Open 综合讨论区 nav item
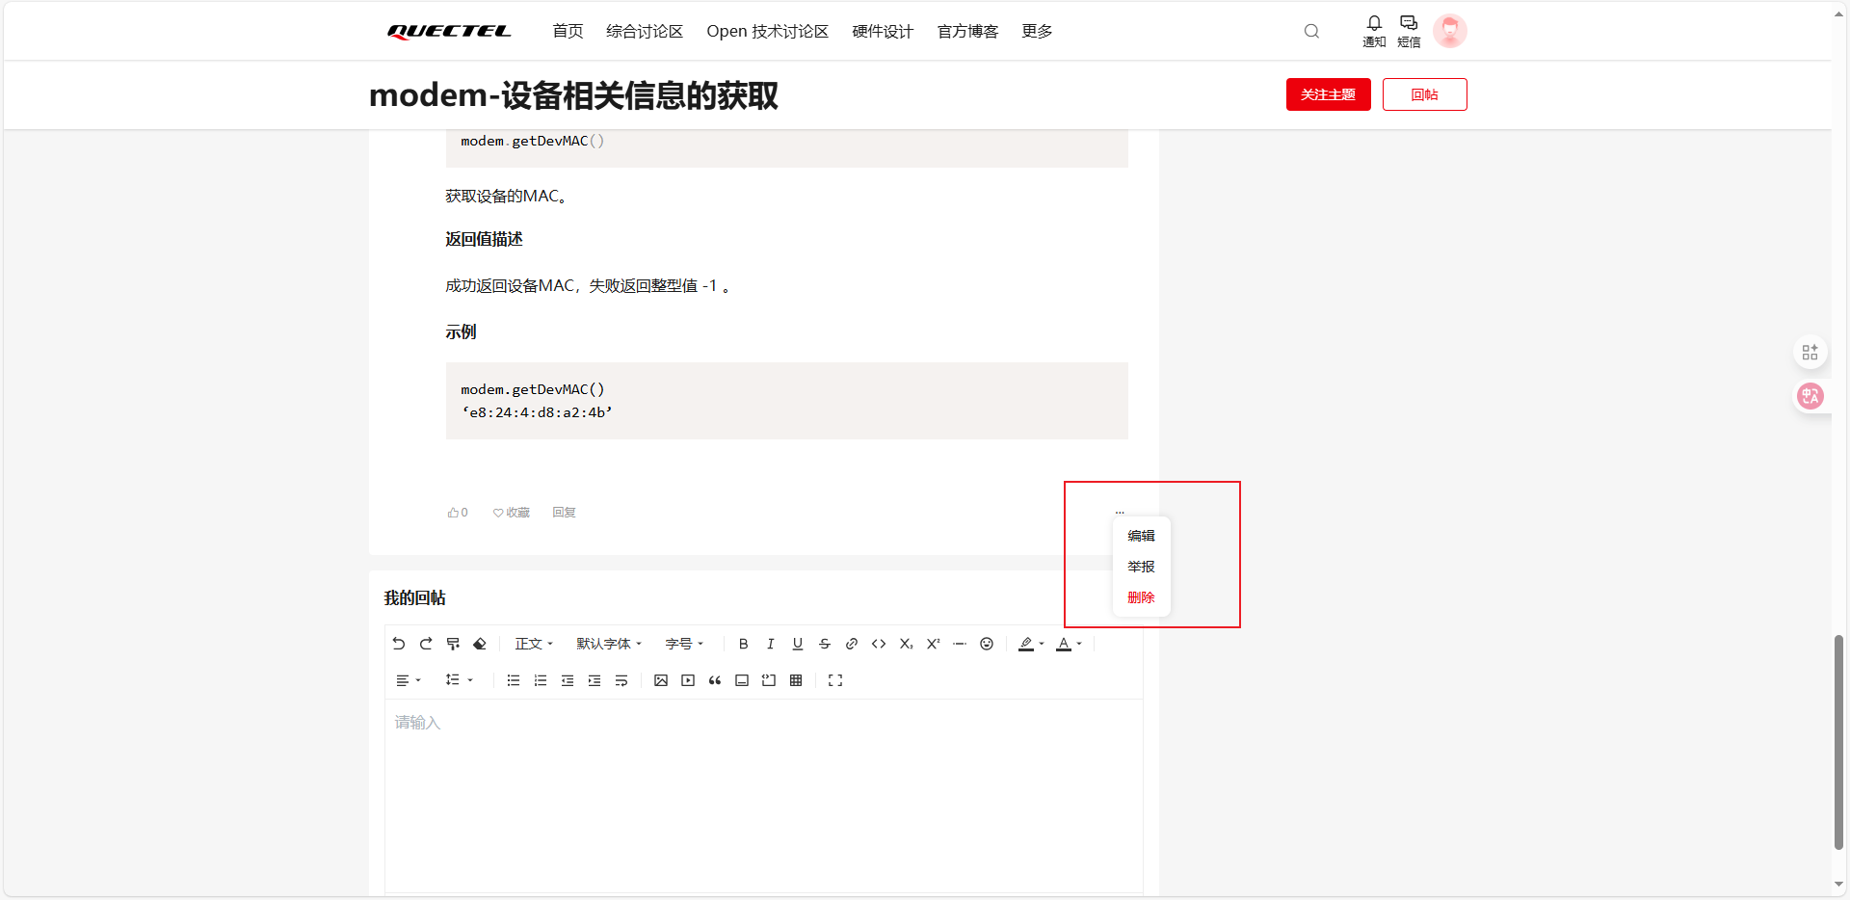The height and width of the screenshot is (900, 1850). (x=645, y=31)
